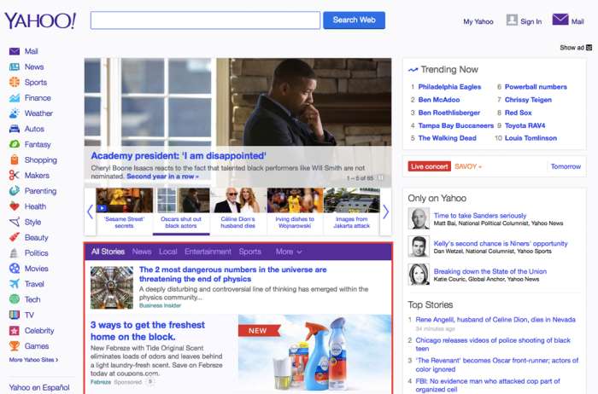
Task: Expand More Yahoo Sites link
Action: click(x=33, y=360)
